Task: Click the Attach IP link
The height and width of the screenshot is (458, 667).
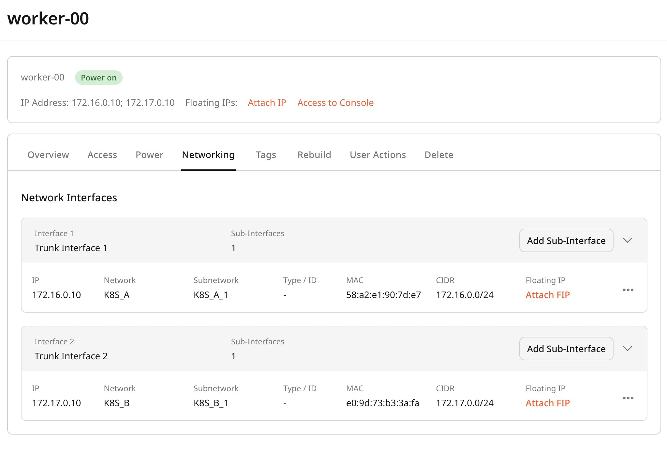Action: (x=267, y=103)
